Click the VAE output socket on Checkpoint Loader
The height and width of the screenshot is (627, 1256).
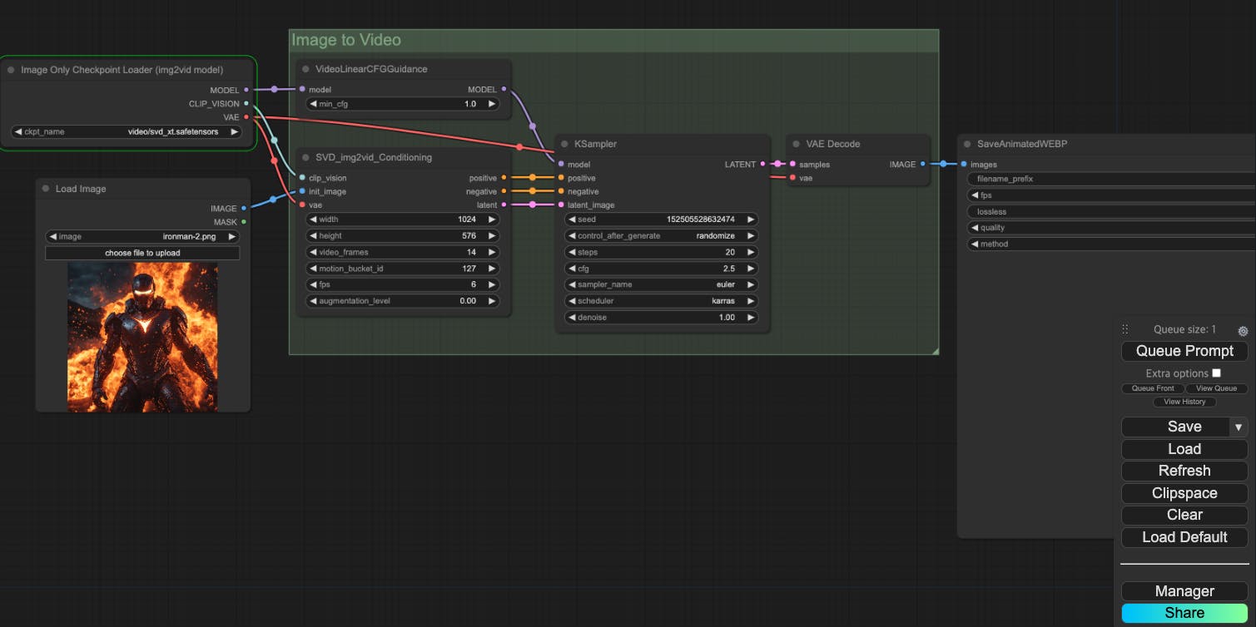click(x=246, y=117)
